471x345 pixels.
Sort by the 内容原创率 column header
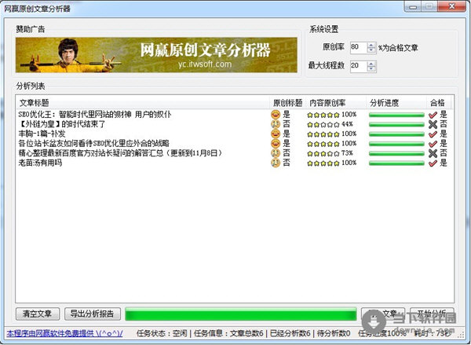coord(336,103)
